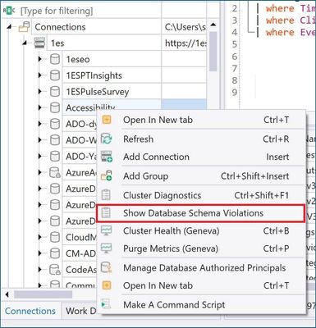Click the Cluster Health (Geneva) monitor icon
Viewport: 316px width, 328px height.
coord(106,231)
